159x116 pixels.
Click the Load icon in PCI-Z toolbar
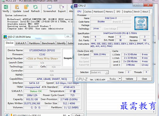coord(26,7)
